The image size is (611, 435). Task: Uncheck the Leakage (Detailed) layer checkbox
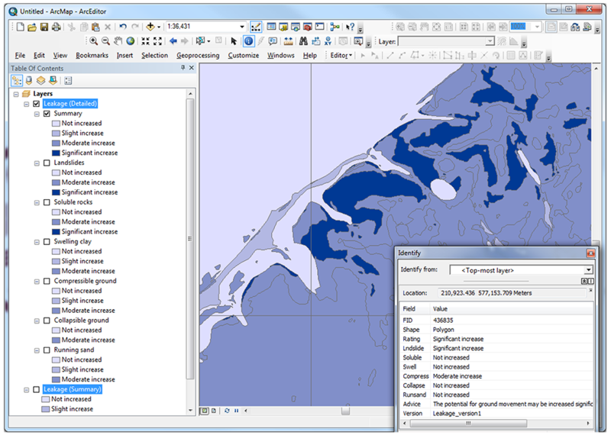37,104
